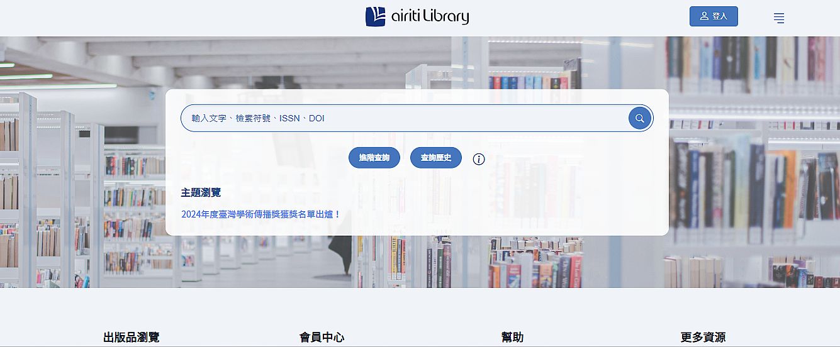Click the bookshelf photo left of search panel
Image resolution: width=840 pixels, height=347 pixels.
82,189
